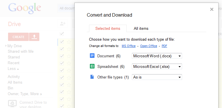Click the Spreadsheet (6) label
Viewport: 222px width, 108px height.
[x=111, y=67]
